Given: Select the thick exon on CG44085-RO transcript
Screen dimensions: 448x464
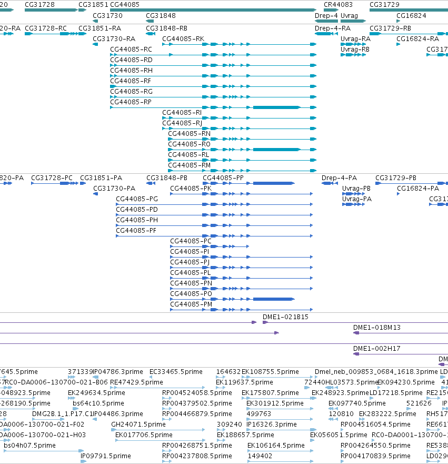Looking at the screenshot, I should tap(276, 150).
